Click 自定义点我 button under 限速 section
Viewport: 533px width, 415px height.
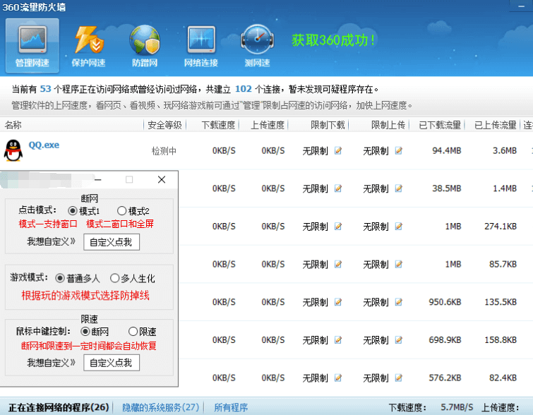coord(112,363)
